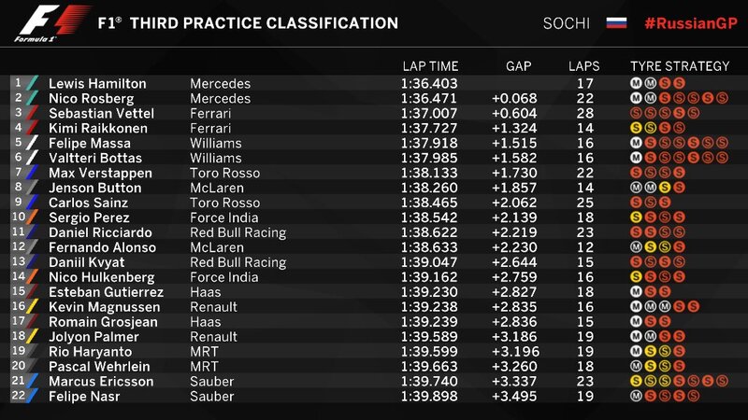Click Raikkonen's yellow soft tyre icon
Screen dimensions: 748x420
636,126
